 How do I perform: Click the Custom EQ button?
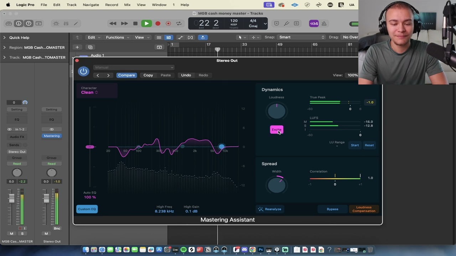(x=87, y=209)
